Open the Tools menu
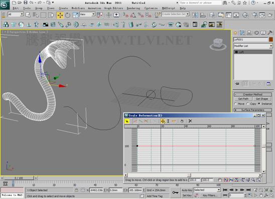 tap(27, 8)
